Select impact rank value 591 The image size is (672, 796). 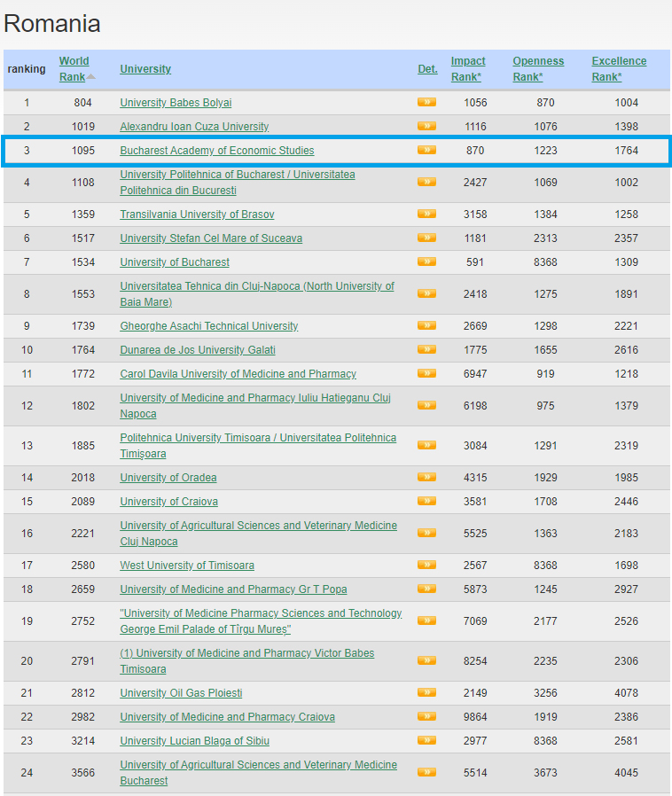[x=475, y=262]
